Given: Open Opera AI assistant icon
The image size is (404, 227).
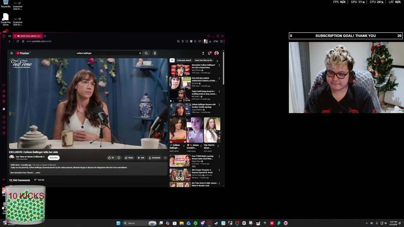Looking at the screenshot, I should [216, 41].
